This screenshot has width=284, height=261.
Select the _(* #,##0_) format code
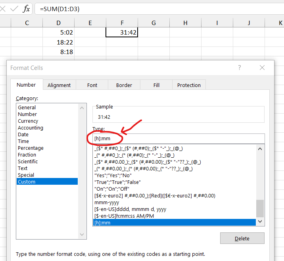click(175, 155)
